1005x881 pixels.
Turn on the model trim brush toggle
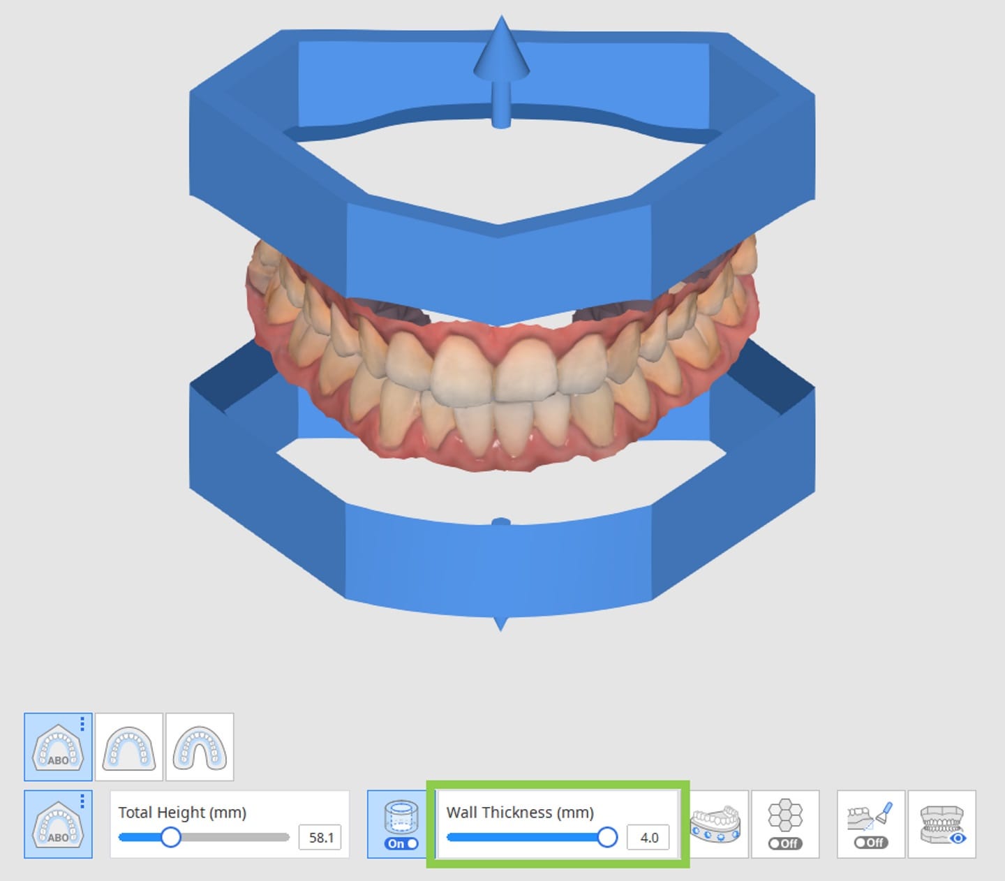[870, 843]
